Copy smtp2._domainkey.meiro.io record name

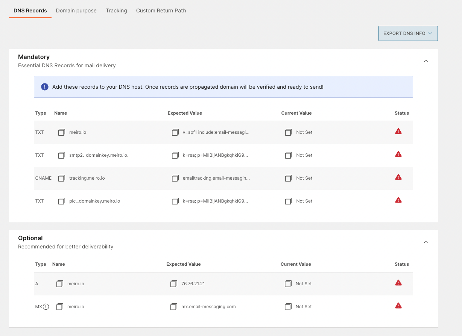point(62,155)
